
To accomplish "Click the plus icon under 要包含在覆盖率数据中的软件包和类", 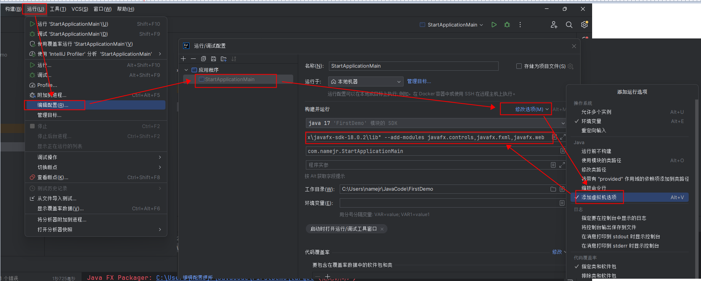I will click(x=327, y=276).
